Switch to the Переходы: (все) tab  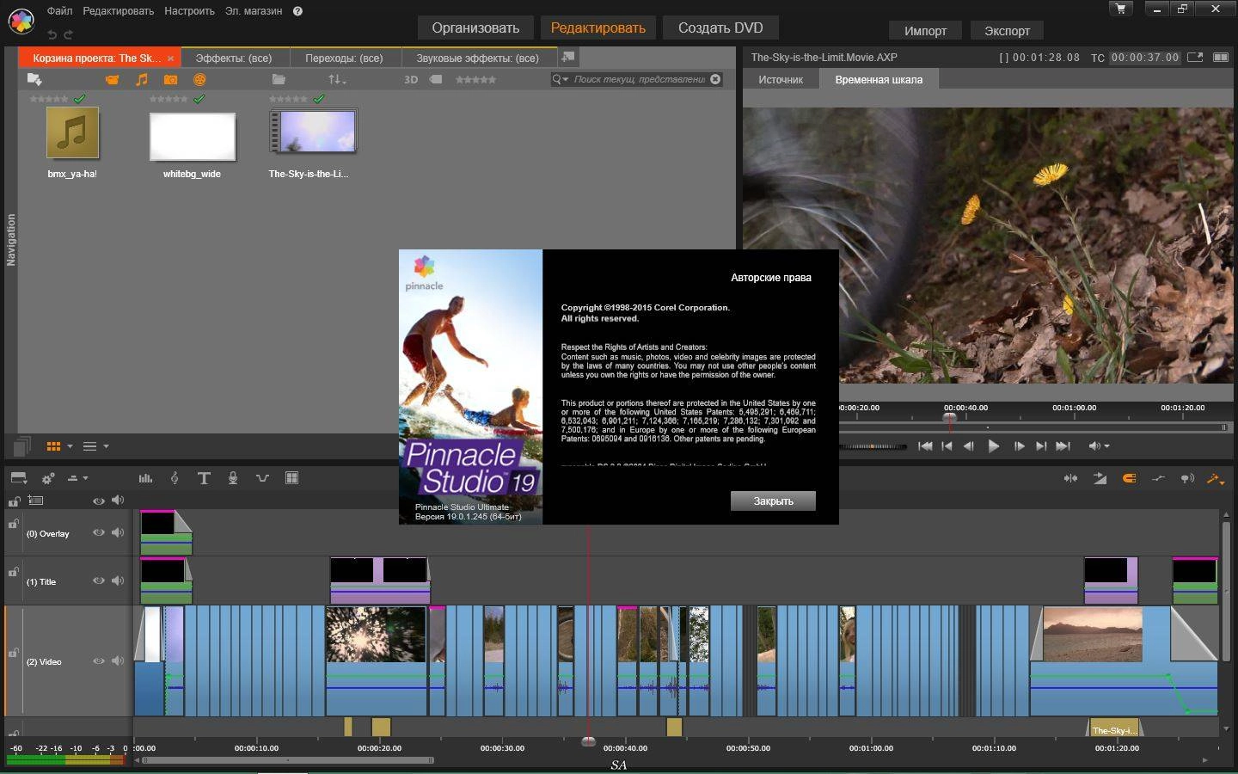(345, 58)
